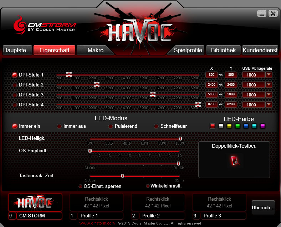281x227 pixels.
Task: Choose LED mode Immer ein
Action: coord(15,126)
